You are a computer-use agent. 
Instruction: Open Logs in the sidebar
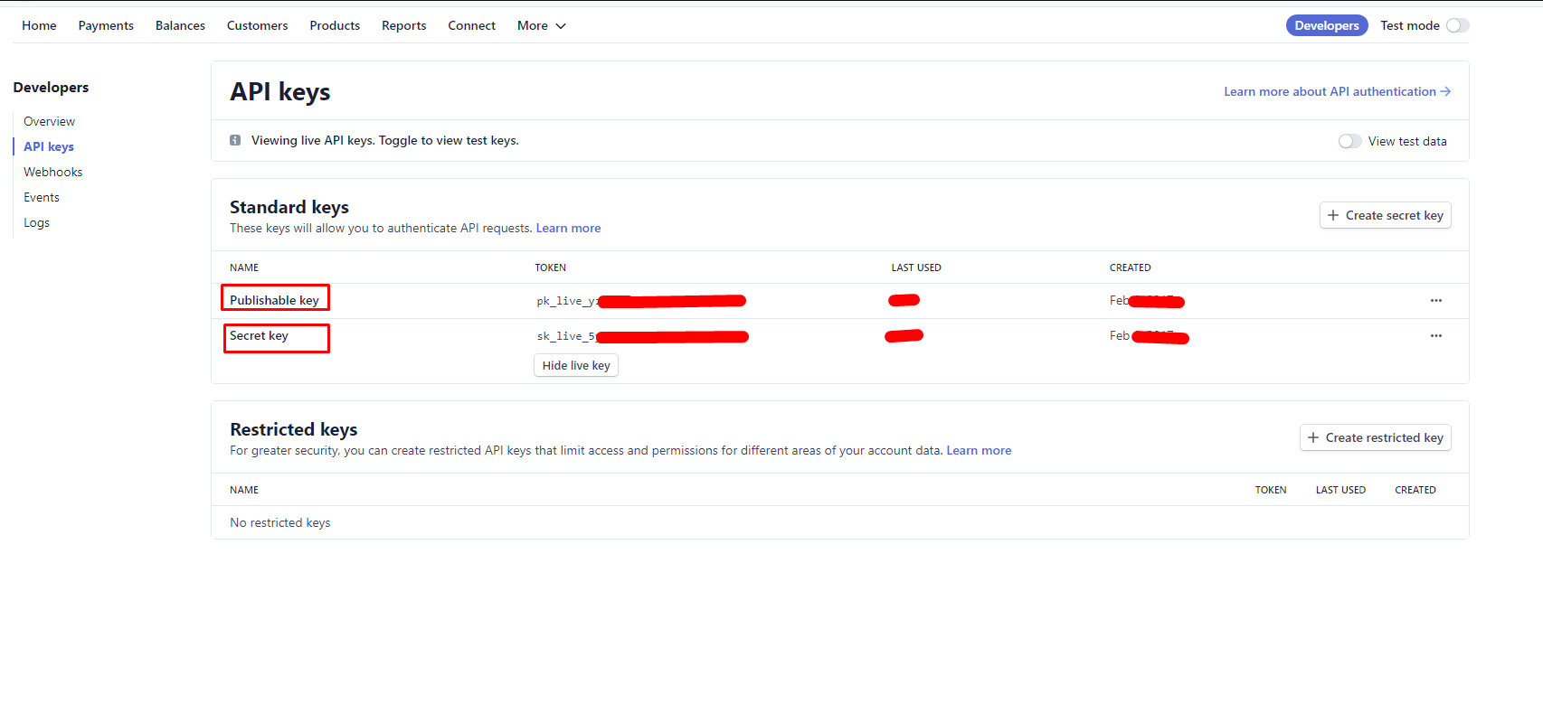coord(36,222)
